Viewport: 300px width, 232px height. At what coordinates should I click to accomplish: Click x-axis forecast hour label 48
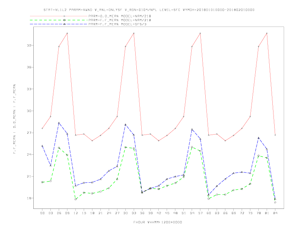(x=175, y=213)
